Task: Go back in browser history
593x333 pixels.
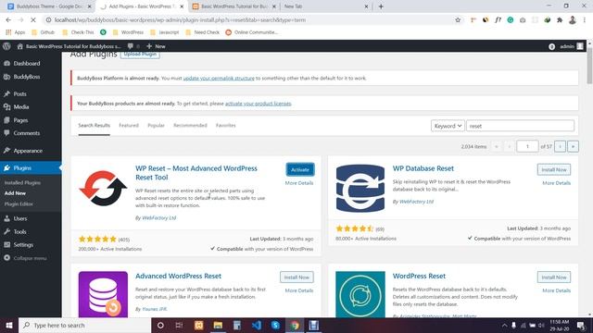Action: click(8, 20)
